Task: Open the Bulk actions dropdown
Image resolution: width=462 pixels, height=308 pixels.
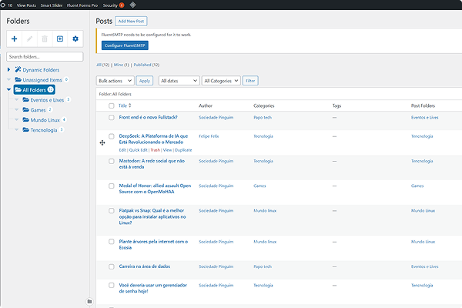Action: [115, 81]
